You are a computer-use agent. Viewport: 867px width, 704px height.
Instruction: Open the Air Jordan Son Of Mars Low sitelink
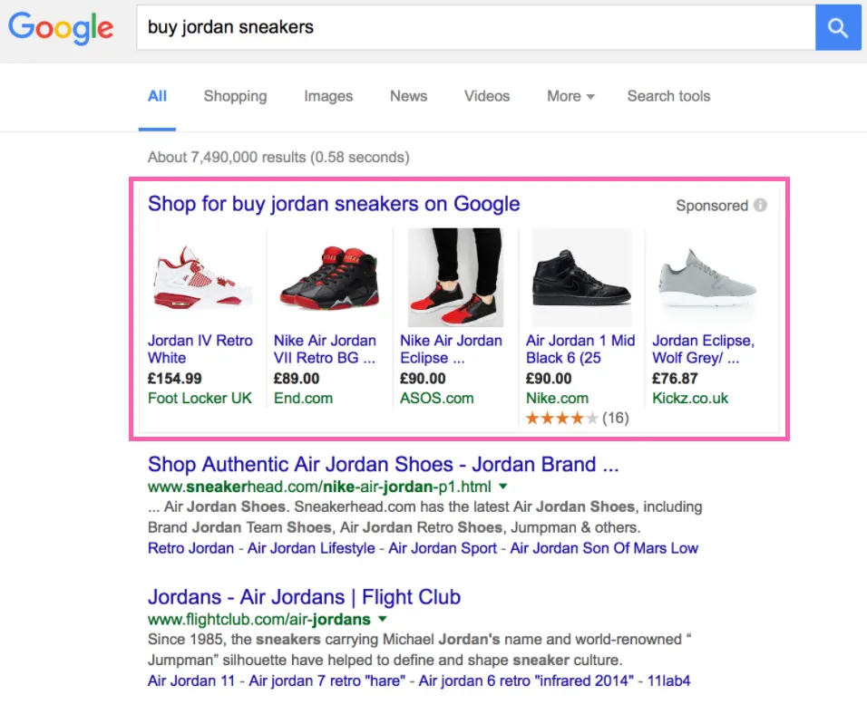click(604, 548)
